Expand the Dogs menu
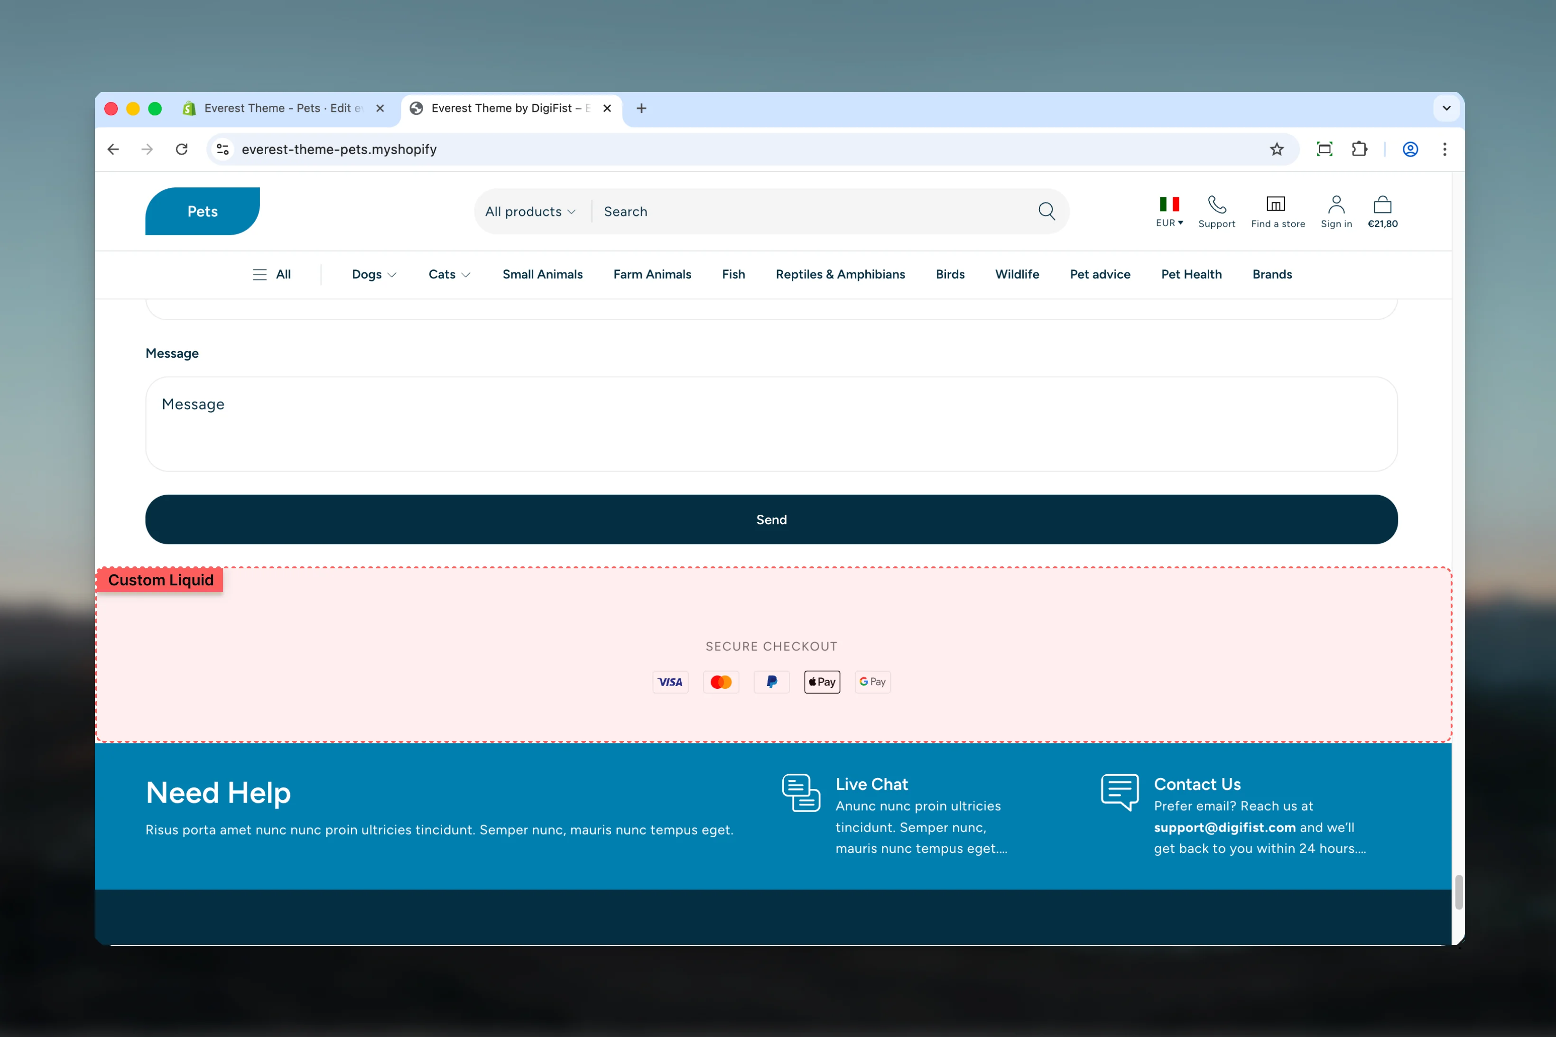 point(374,275)
